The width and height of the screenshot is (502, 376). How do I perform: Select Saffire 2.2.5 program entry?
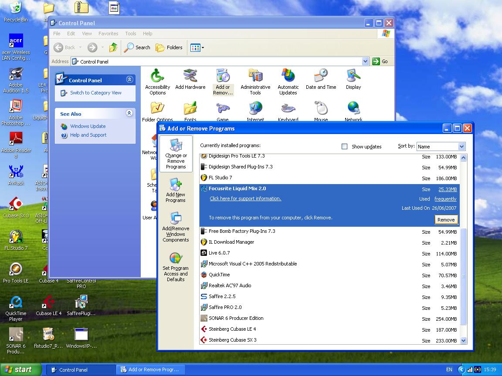(x=329, y=296)
